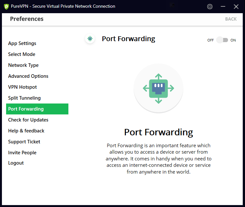Click Check for Updates
The width and height of the screenshot is (245, 207).
pos(28,120)
